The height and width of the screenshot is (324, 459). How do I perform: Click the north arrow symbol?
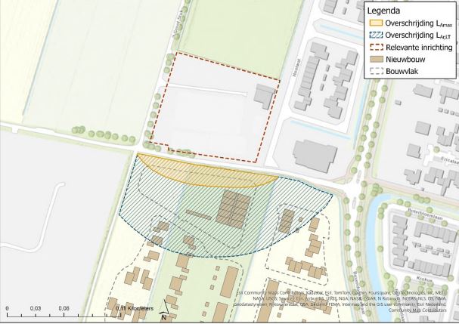point(165,310)
